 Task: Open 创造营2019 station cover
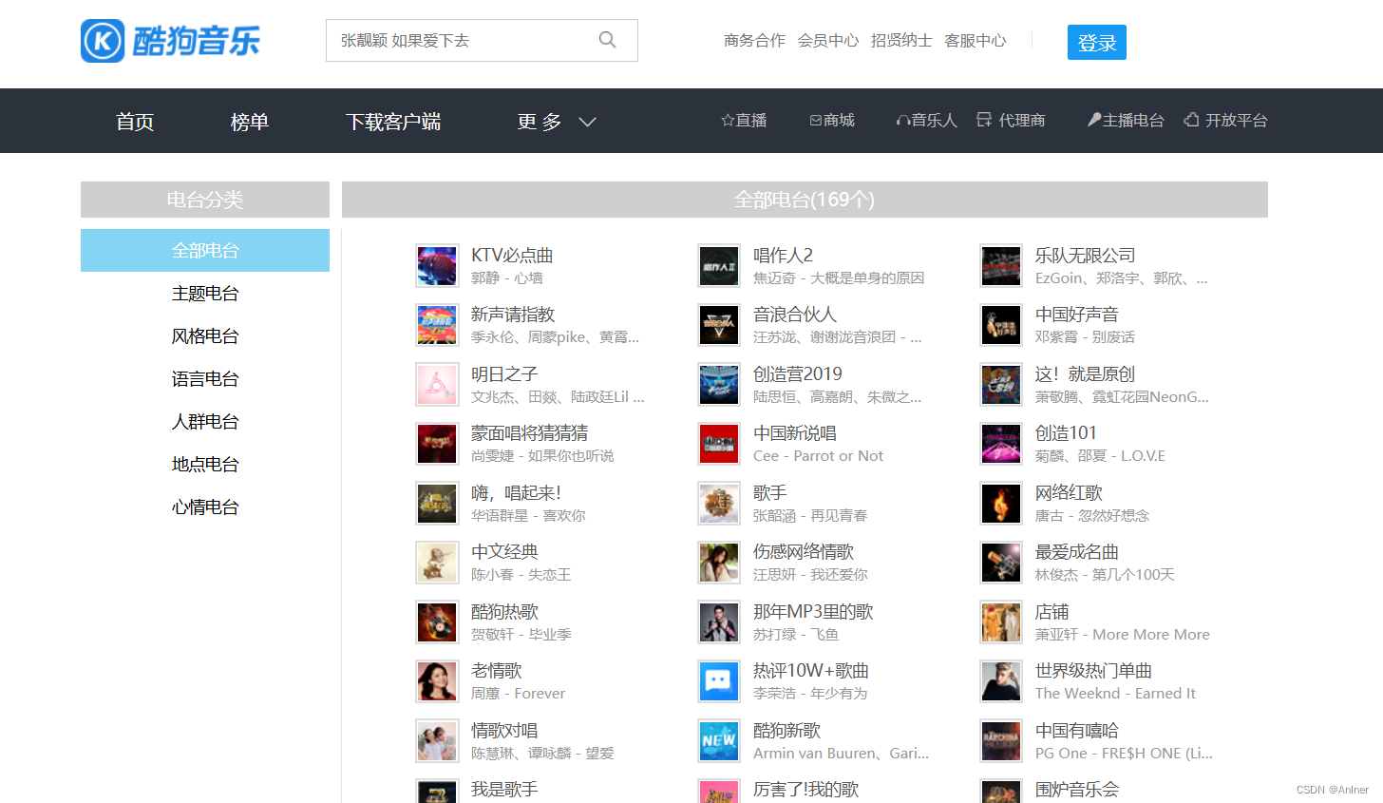(719, 385)
